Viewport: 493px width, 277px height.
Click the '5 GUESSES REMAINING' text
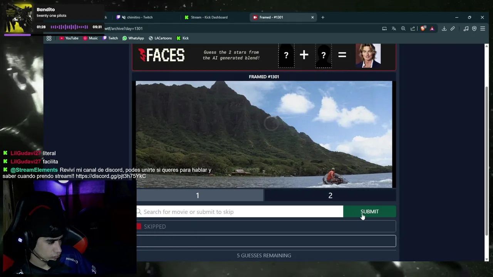(264, 255)
